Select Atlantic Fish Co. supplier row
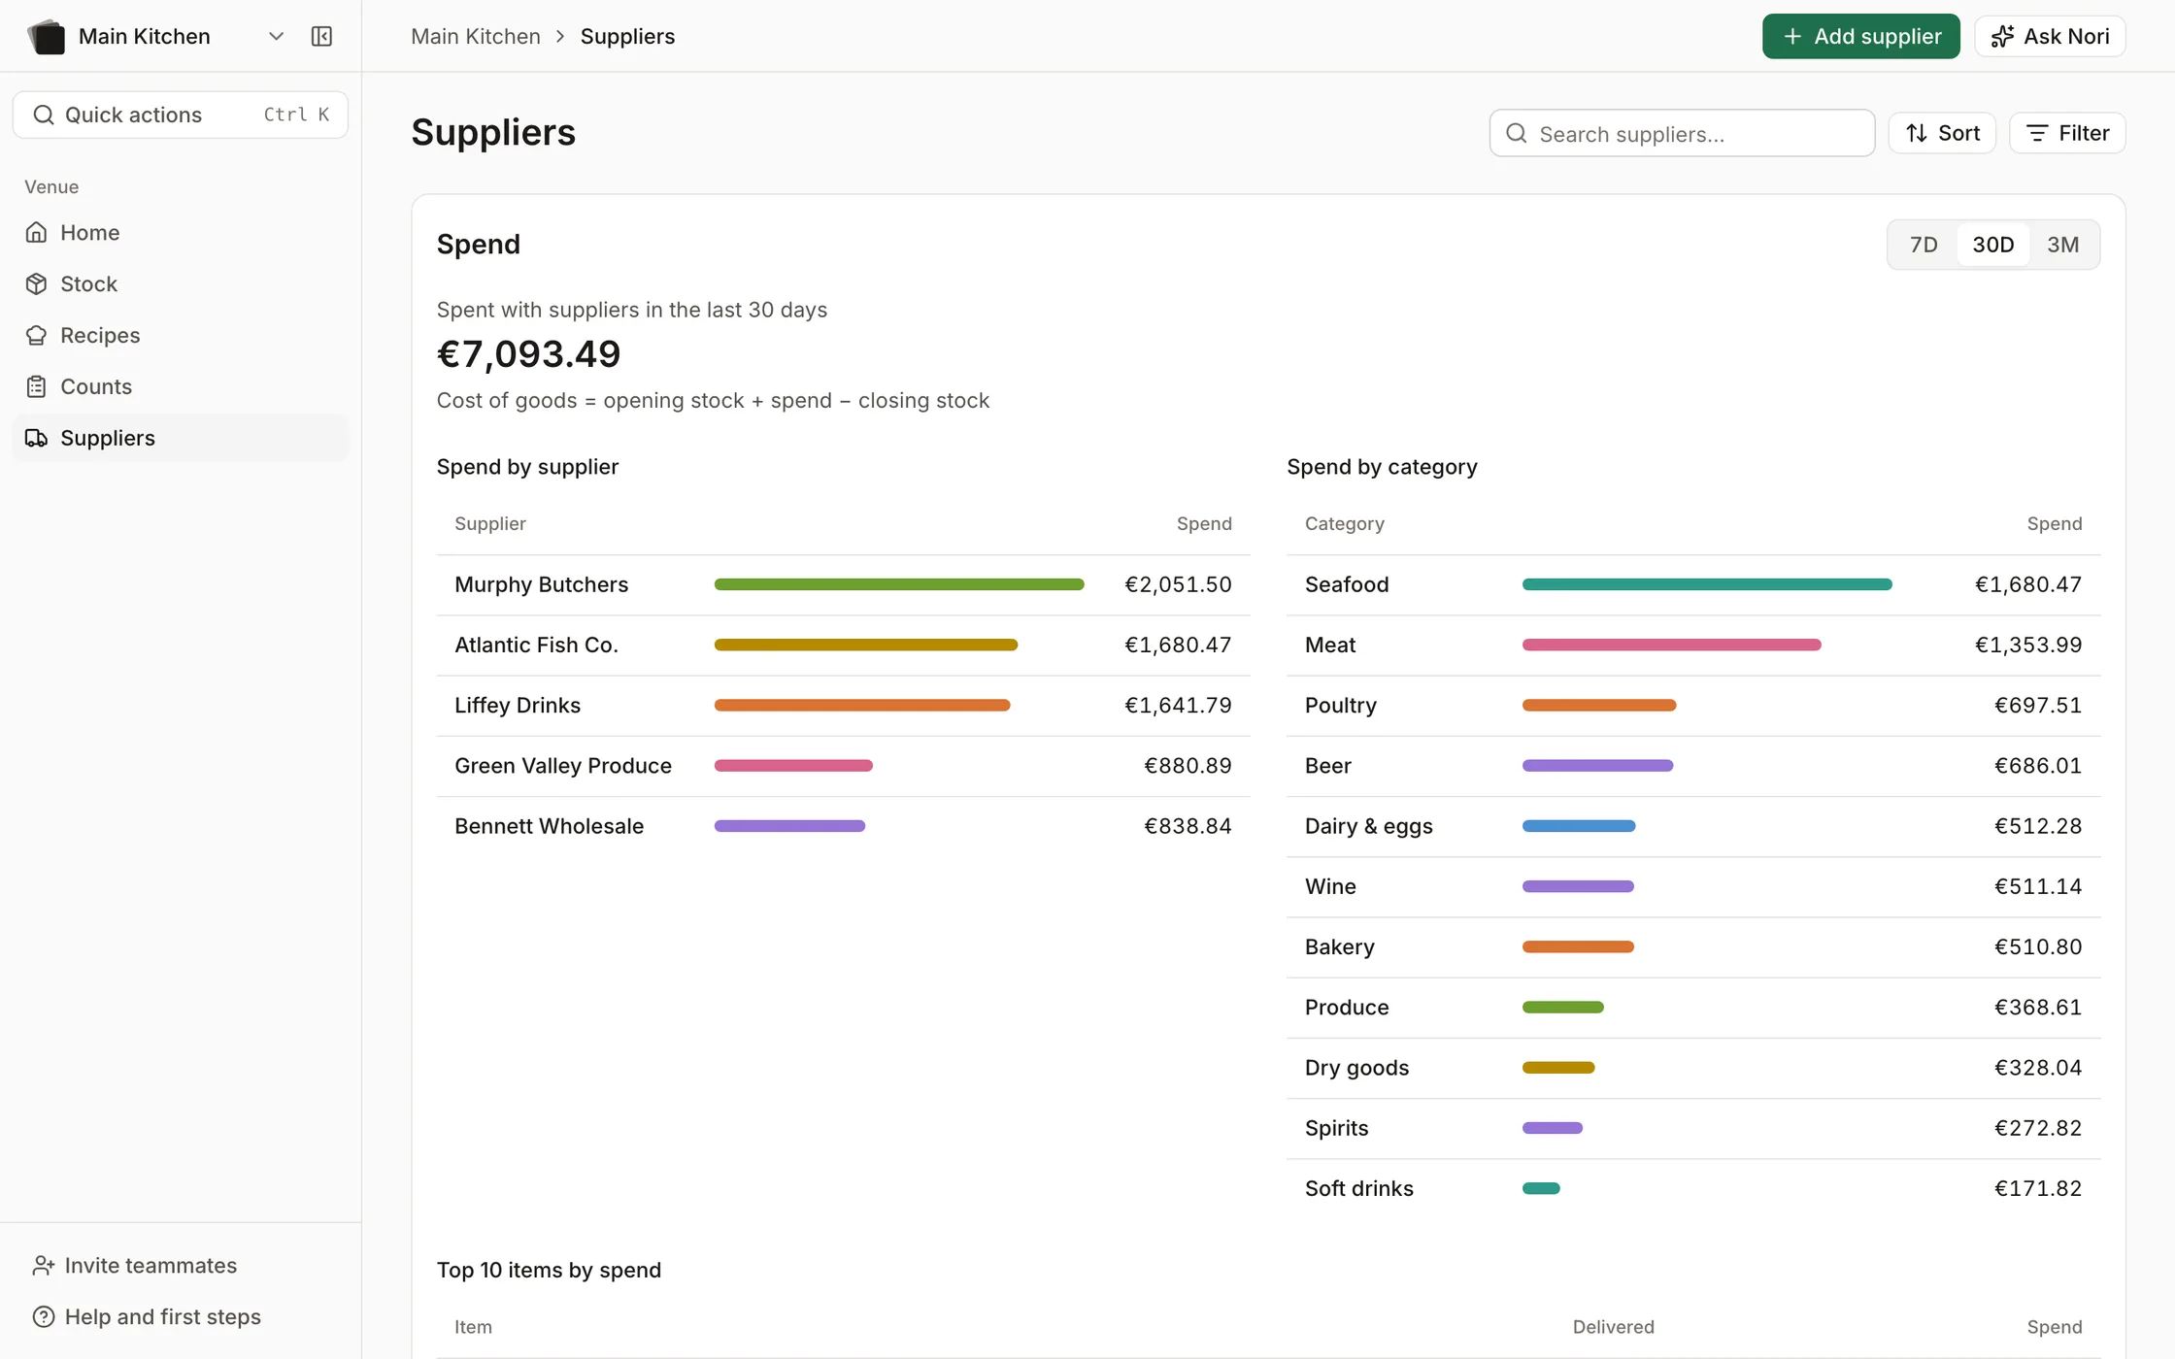 (843, 645)
